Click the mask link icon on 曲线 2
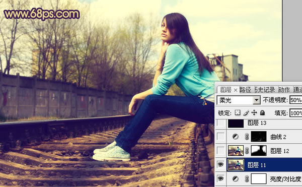This screenshot has width=302, height=187. (247, 137)
